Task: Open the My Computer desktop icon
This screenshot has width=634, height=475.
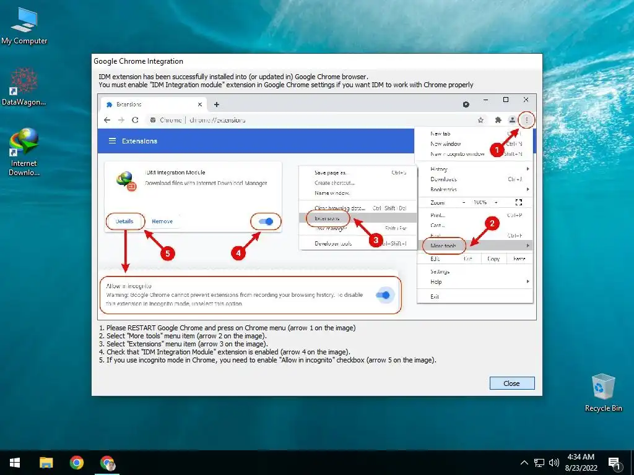Action: pyautogui.click(x=24, y=26)
